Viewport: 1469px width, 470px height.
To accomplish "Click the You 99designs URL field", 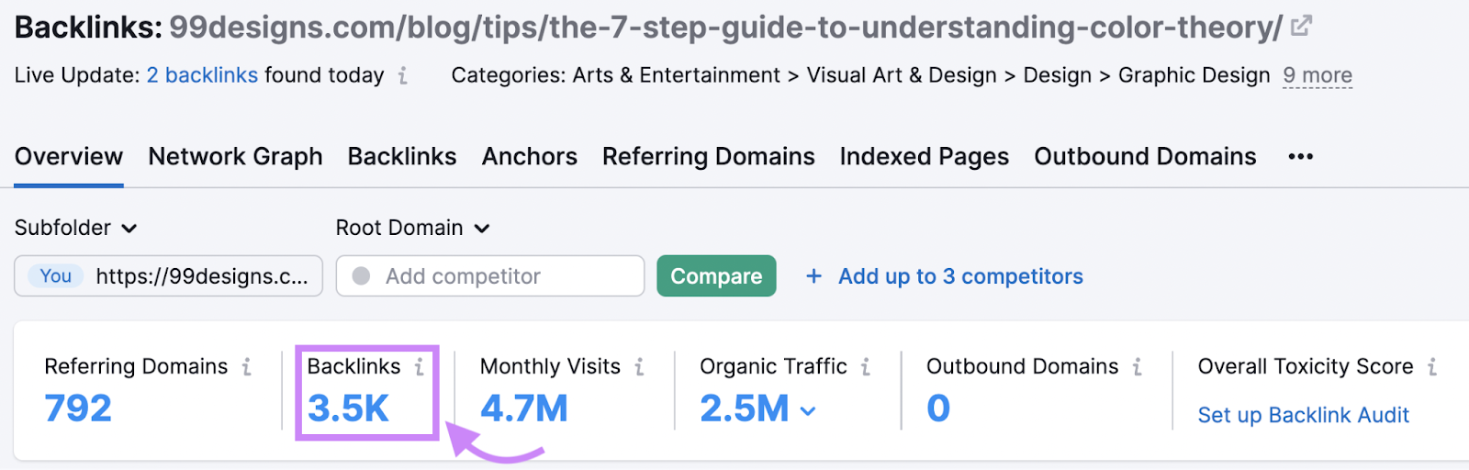I will point(168,276).
